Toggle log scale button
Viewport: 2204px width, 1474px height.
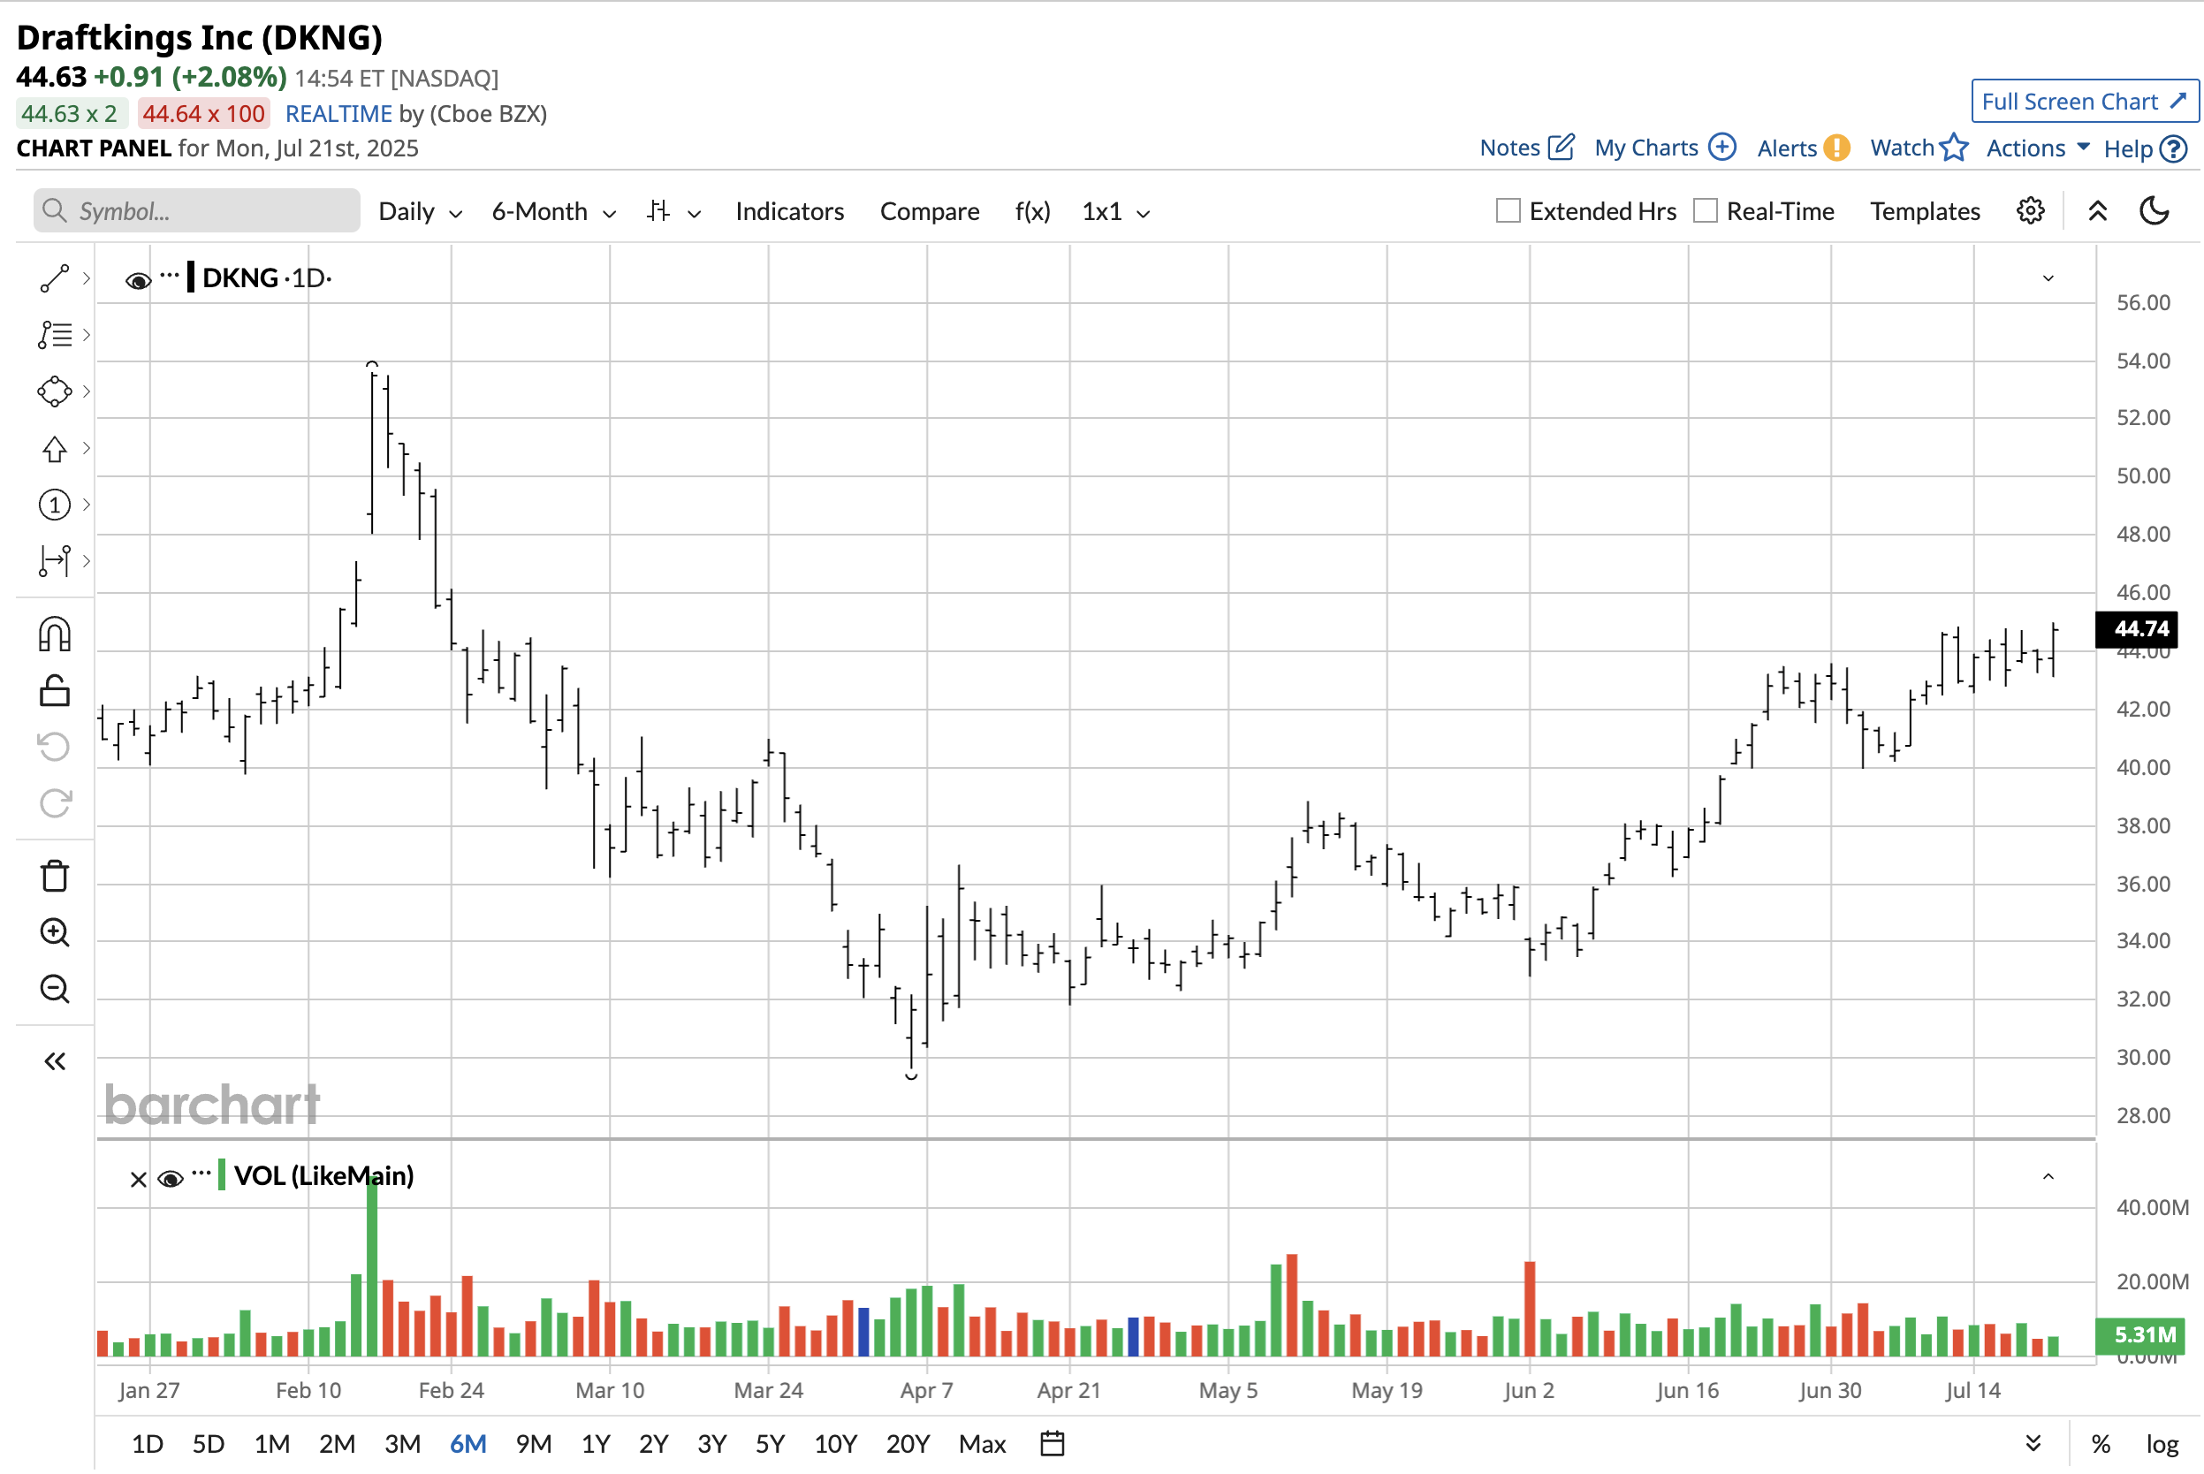(x=2162, y=1444)
